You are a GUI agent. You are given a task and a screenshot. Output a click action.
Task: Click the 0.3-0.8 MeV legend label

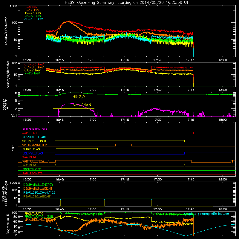pyautogui.click(x=34, y=67)
